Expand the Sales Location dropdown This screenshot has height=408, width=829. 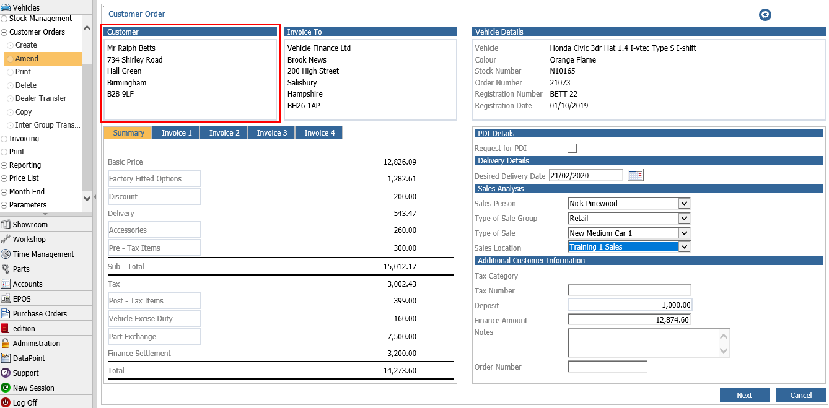pyautogui.click(x=684, y=246)
